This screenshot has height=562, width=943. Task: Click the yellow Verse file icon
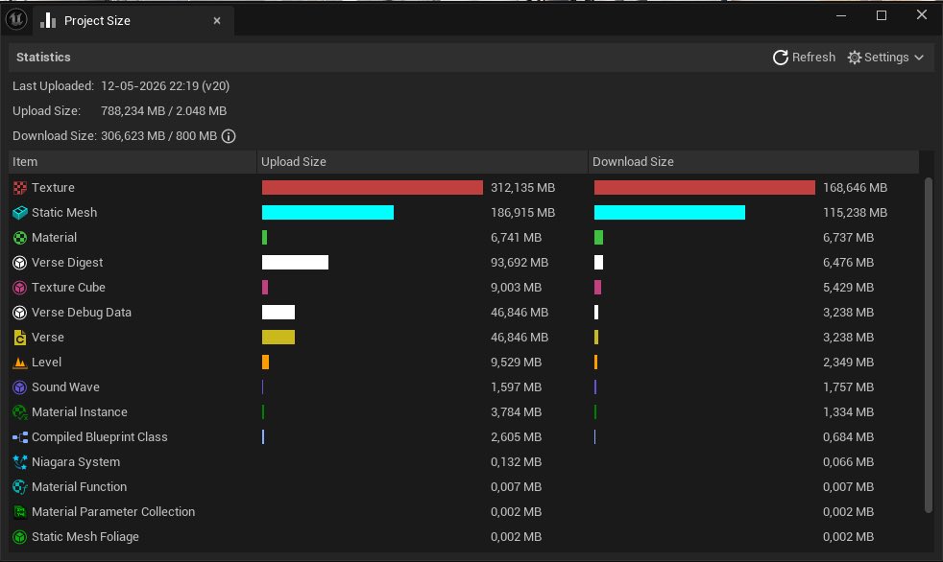pos(20,338)
